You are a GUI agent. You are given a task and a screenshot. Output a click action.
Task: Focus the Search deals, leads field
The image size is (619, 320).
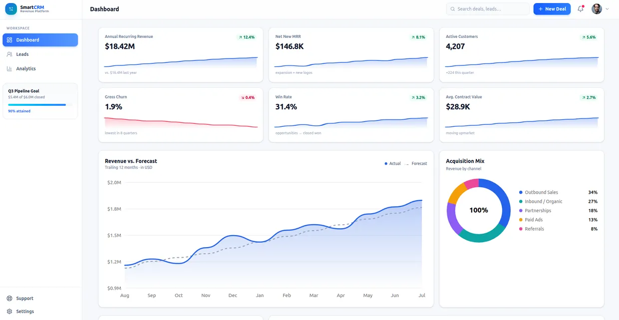[488, 9]
